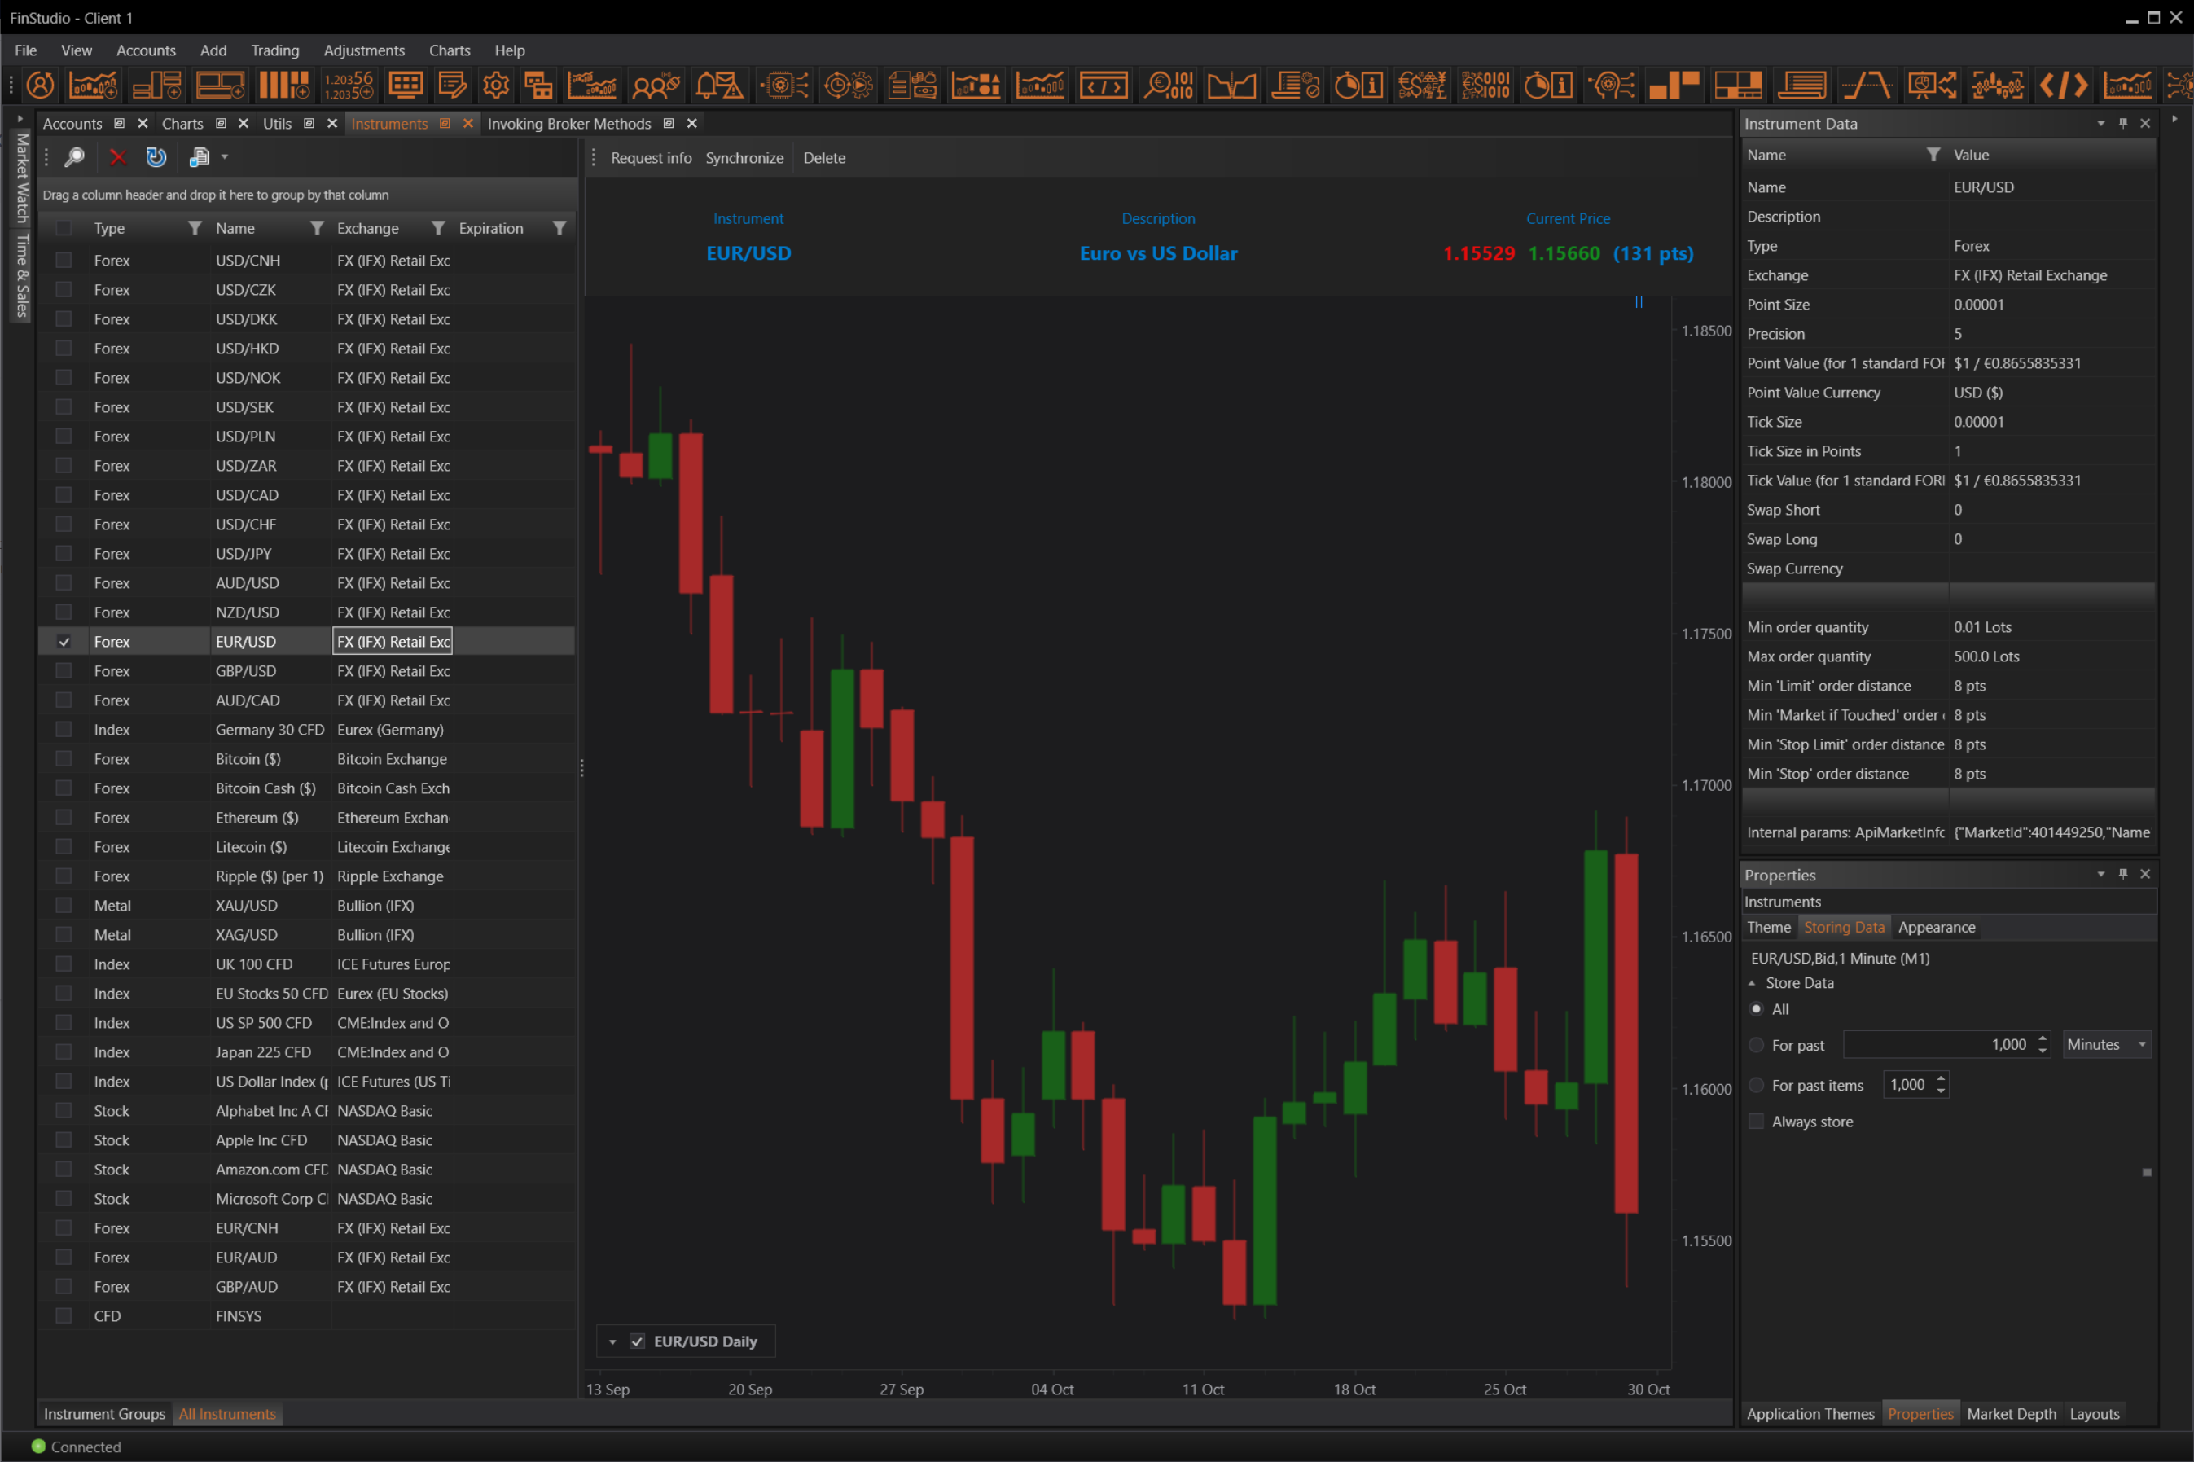This screenshot has height=1462, width=2194.
Task: Select the For past radio button
Action: 1757,1045
